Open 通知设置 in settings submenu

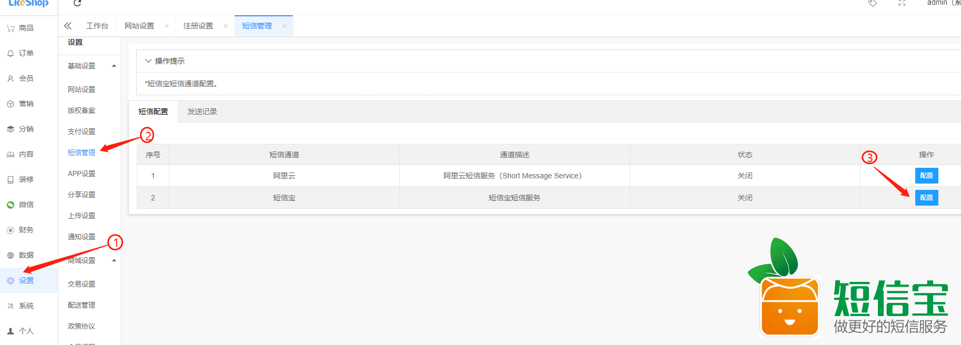click(82, 237)
